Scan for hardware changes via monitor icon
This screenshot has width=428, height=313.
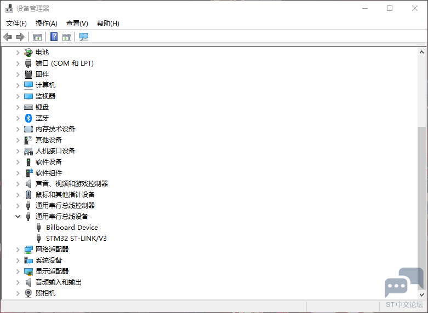[84, 37]
